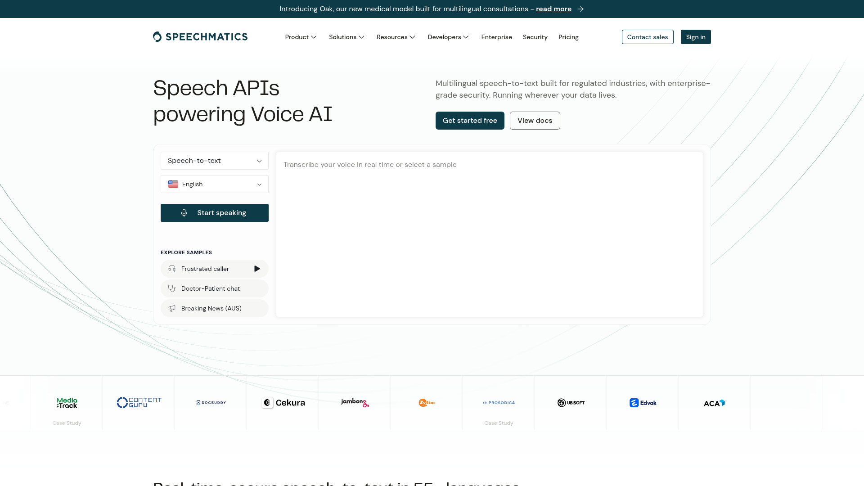Expand the Product menu

click(x=301, y=37)
